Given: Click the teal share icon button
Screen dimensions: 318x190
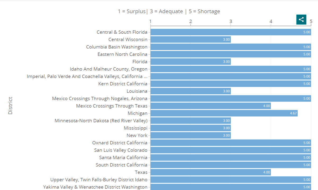Looking at the screenshot, I should 301,19.
